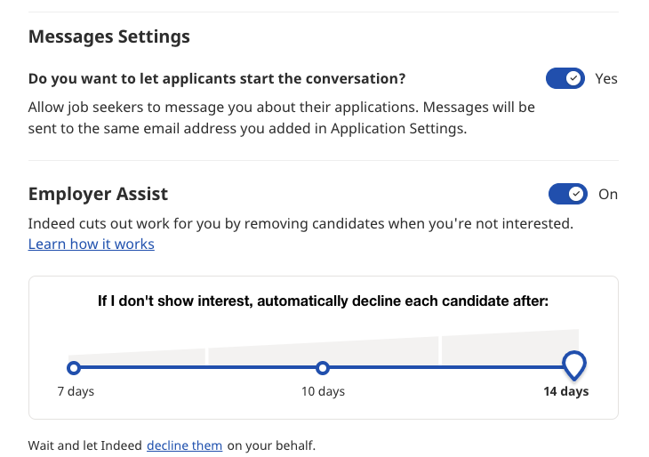The height and width of the screenshot is (457, 649).
Task: Click the checkmark knob on Messages toggle
Action: click(x=575, y=78)
